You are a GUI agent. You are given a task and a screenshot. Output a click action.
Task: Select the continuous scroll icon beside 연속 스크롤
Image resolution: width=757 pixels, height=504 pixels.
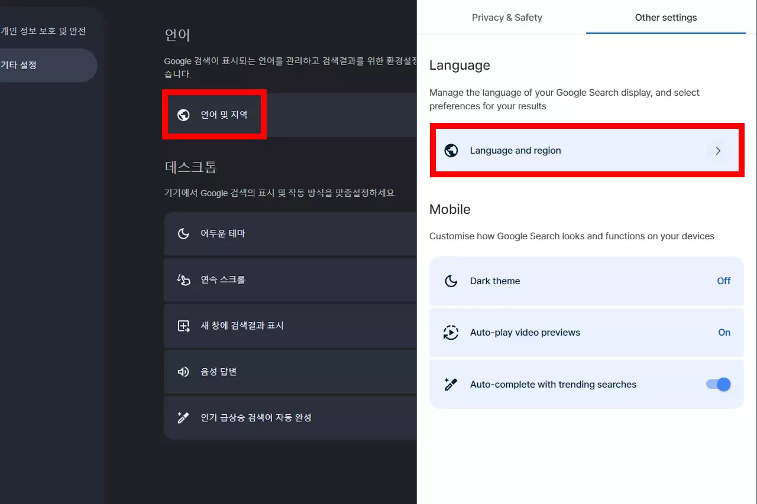[x=183, y=279]
